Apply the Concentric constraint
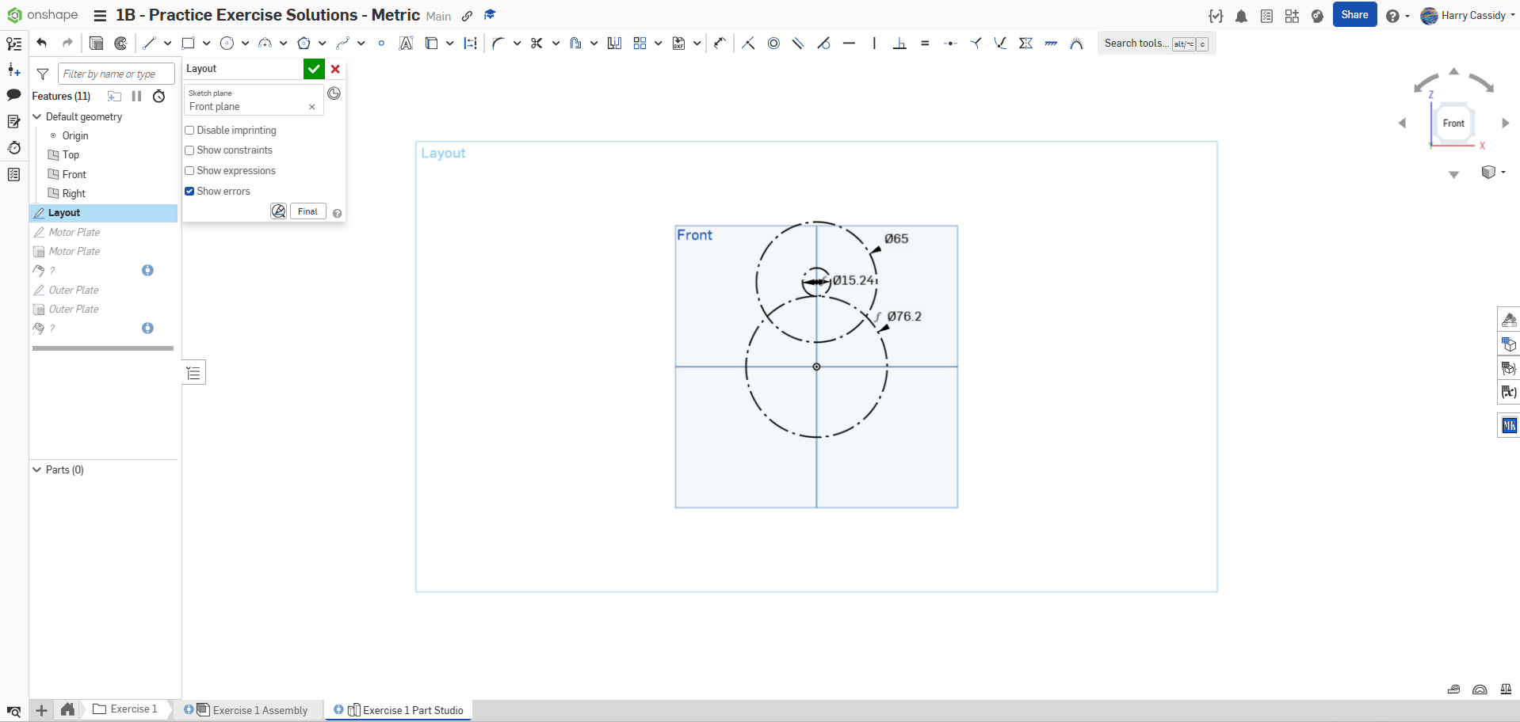1520x722 pixels. click(x=773, y=44)
